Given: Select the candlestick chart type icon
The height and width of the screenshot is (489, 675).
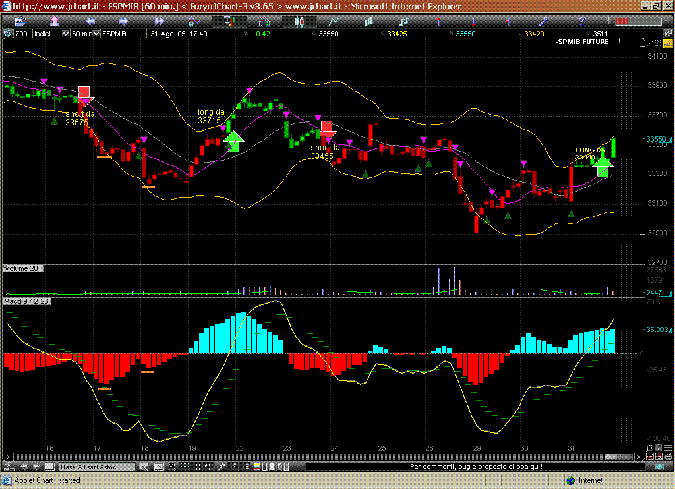Looking at the screenshot, I should [299, 22].
